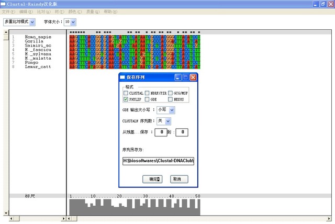Open the 编辑 (Edit) menu
Screen dimensions: 335x224
26,12
